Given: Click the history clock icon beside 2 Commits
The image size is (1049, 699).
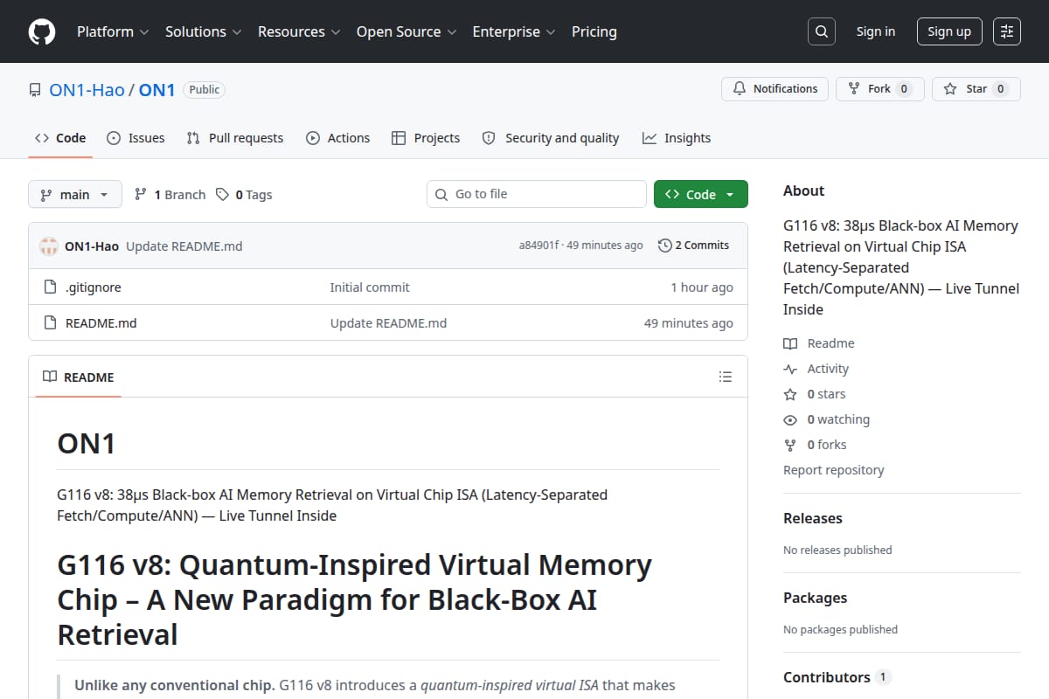Looking at the screenshot, I should click(x=665, y=246).
